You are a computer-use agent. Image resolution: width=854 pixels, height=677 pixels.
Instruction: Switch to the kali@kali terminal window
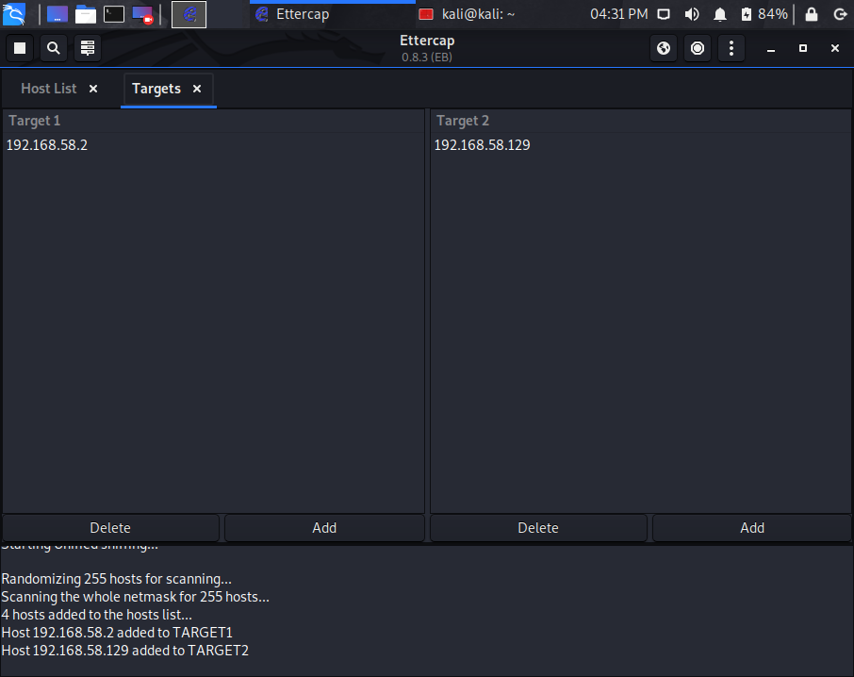[x=467, y=14]
